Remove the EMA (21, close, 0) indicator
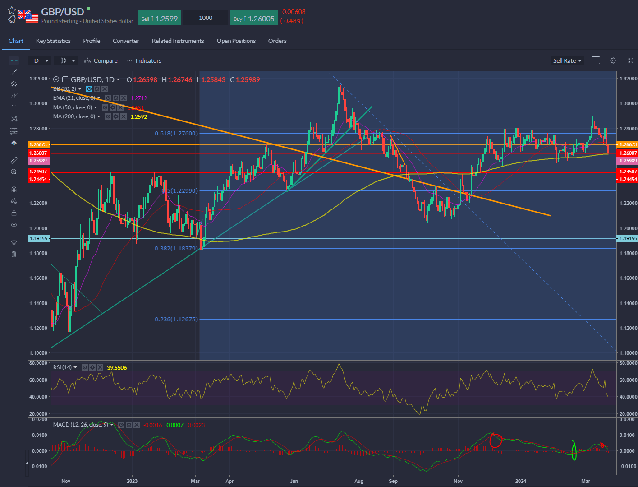 124,98
